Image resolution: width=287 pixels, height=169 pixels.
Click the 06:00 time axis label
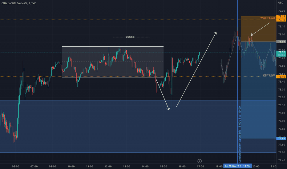point(16,166)
